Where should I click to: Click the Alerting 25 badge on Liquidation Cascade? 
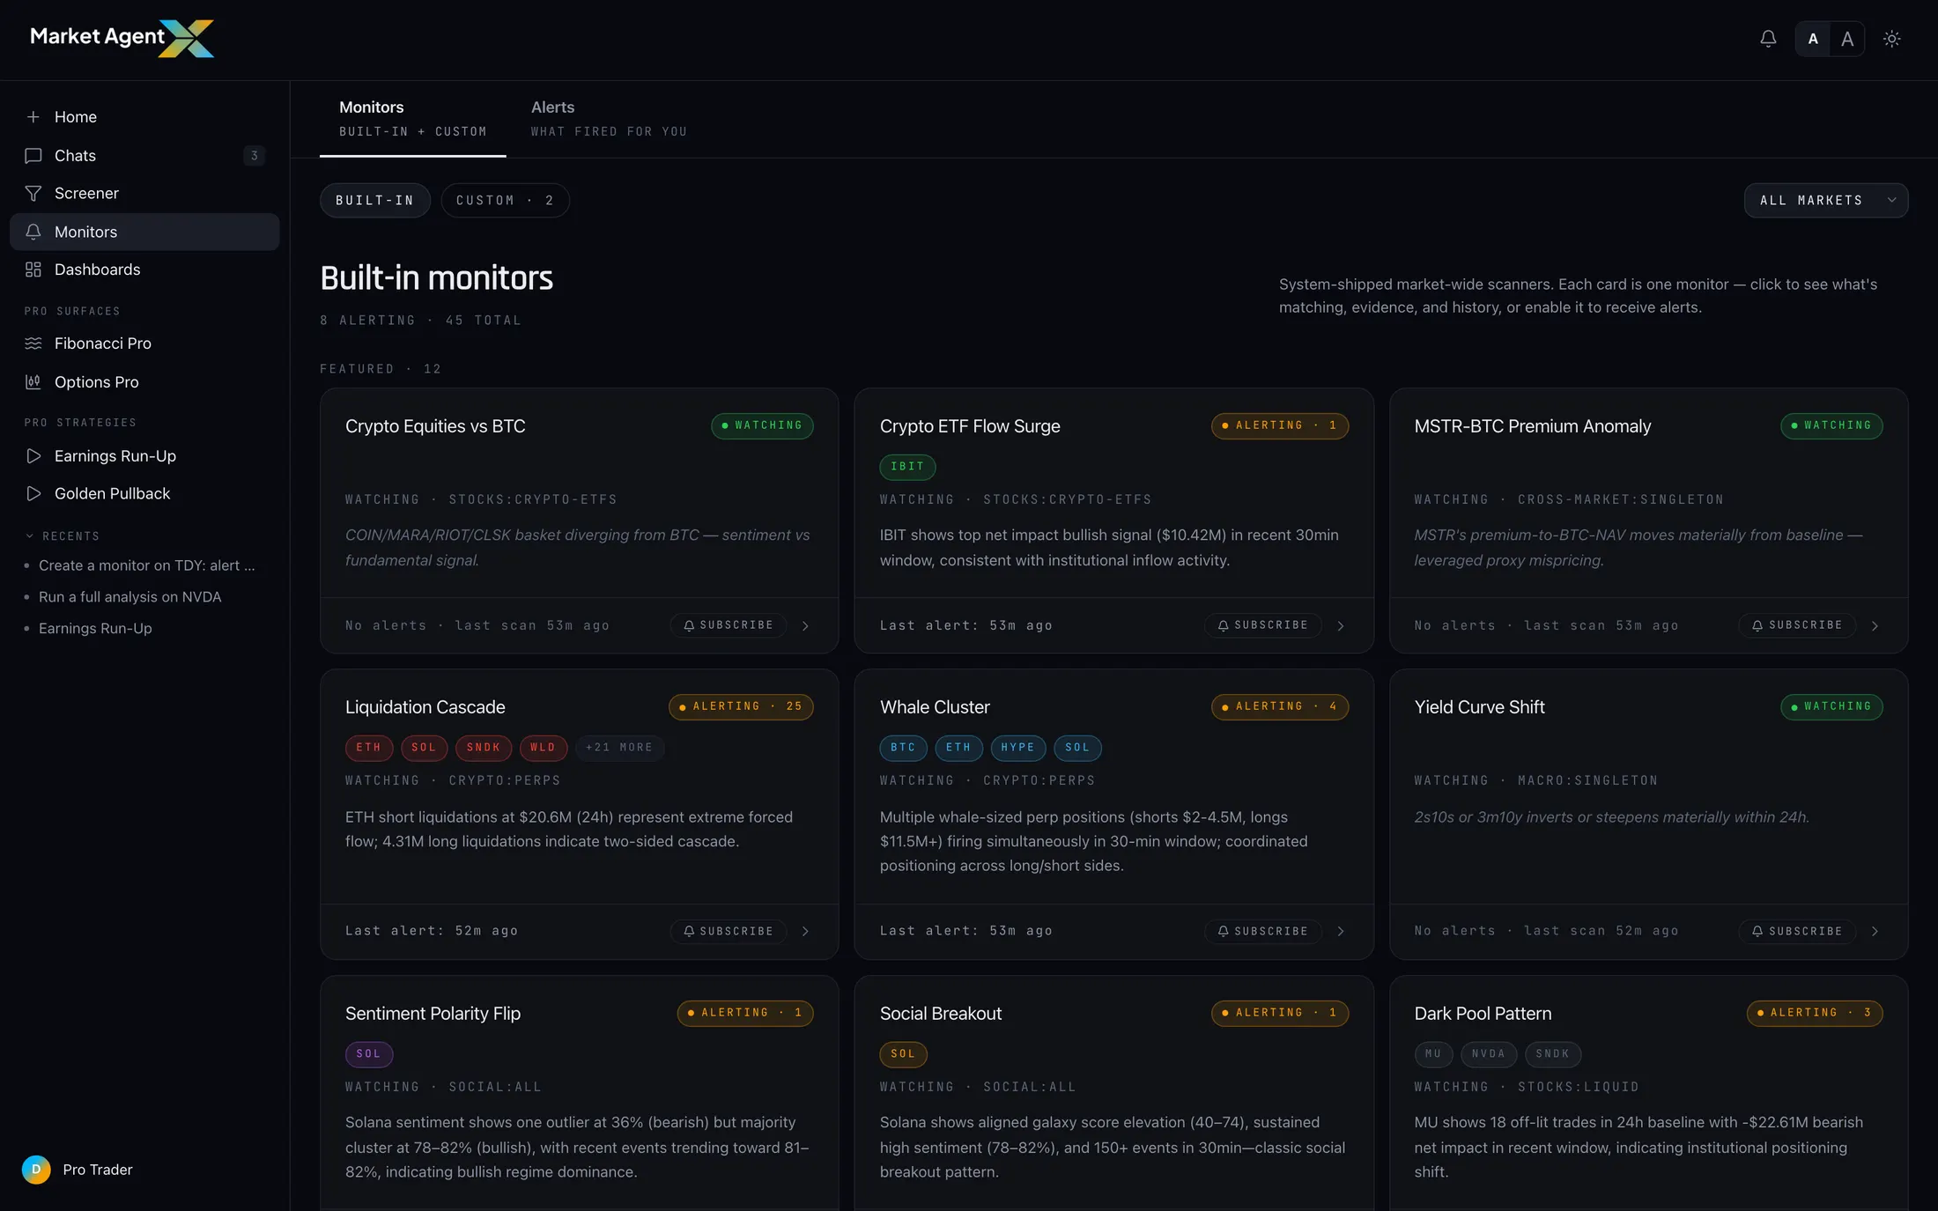click(x=741, y=706)
